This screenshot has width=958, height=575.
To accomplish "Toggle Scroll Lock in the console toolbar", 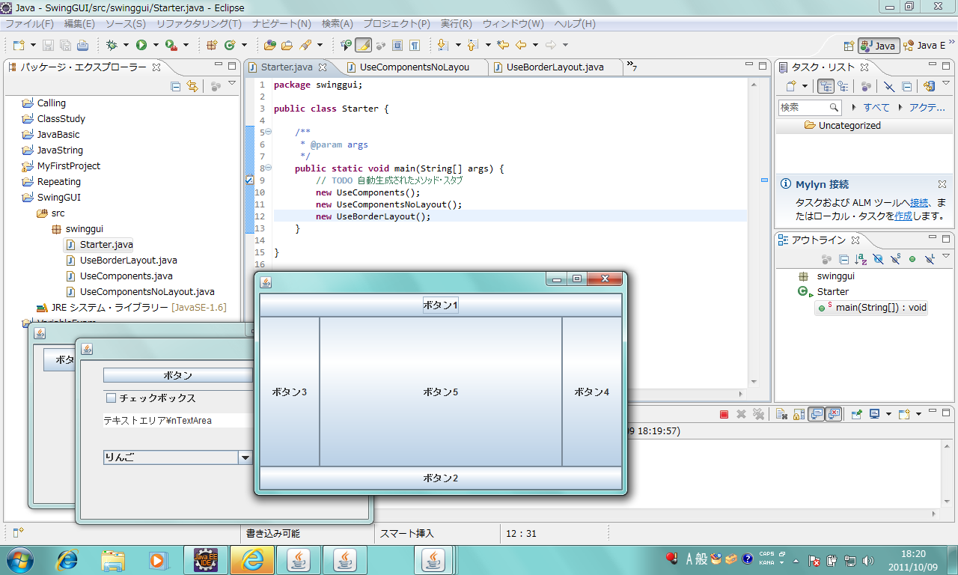I will tap(799, 414).
